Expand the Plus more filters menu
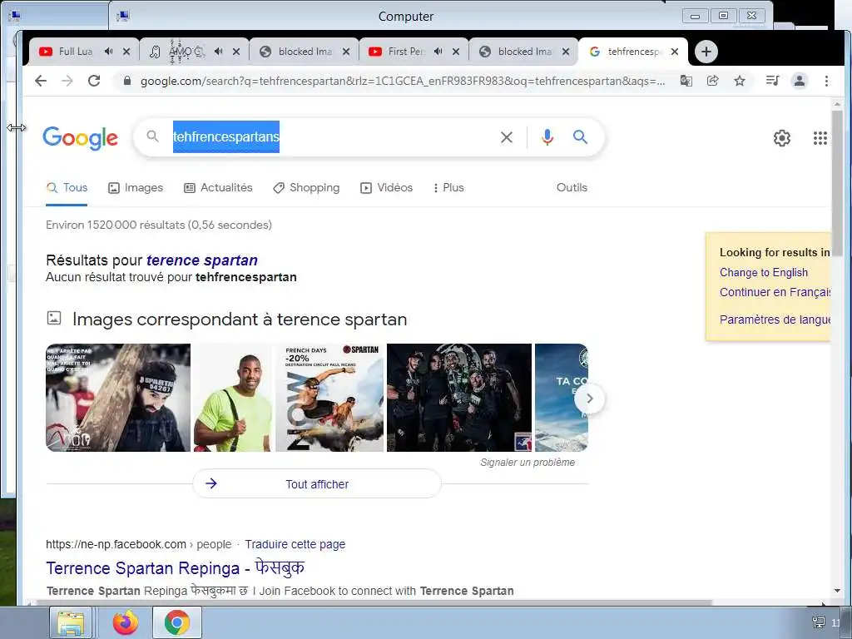 pos(448,188)
